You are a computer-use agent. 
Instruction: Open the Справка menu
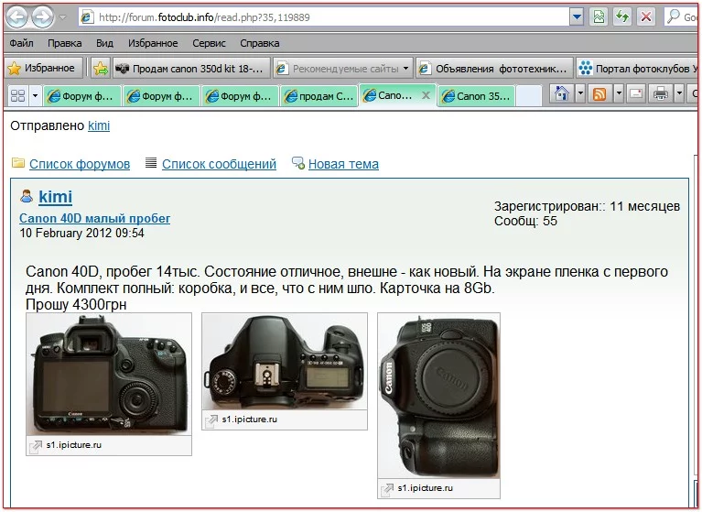coord(259,43)
